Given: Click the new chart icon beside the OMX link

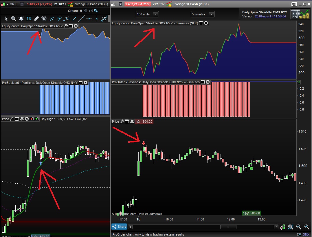Looking at the screenshot, I should pos(299,234).
